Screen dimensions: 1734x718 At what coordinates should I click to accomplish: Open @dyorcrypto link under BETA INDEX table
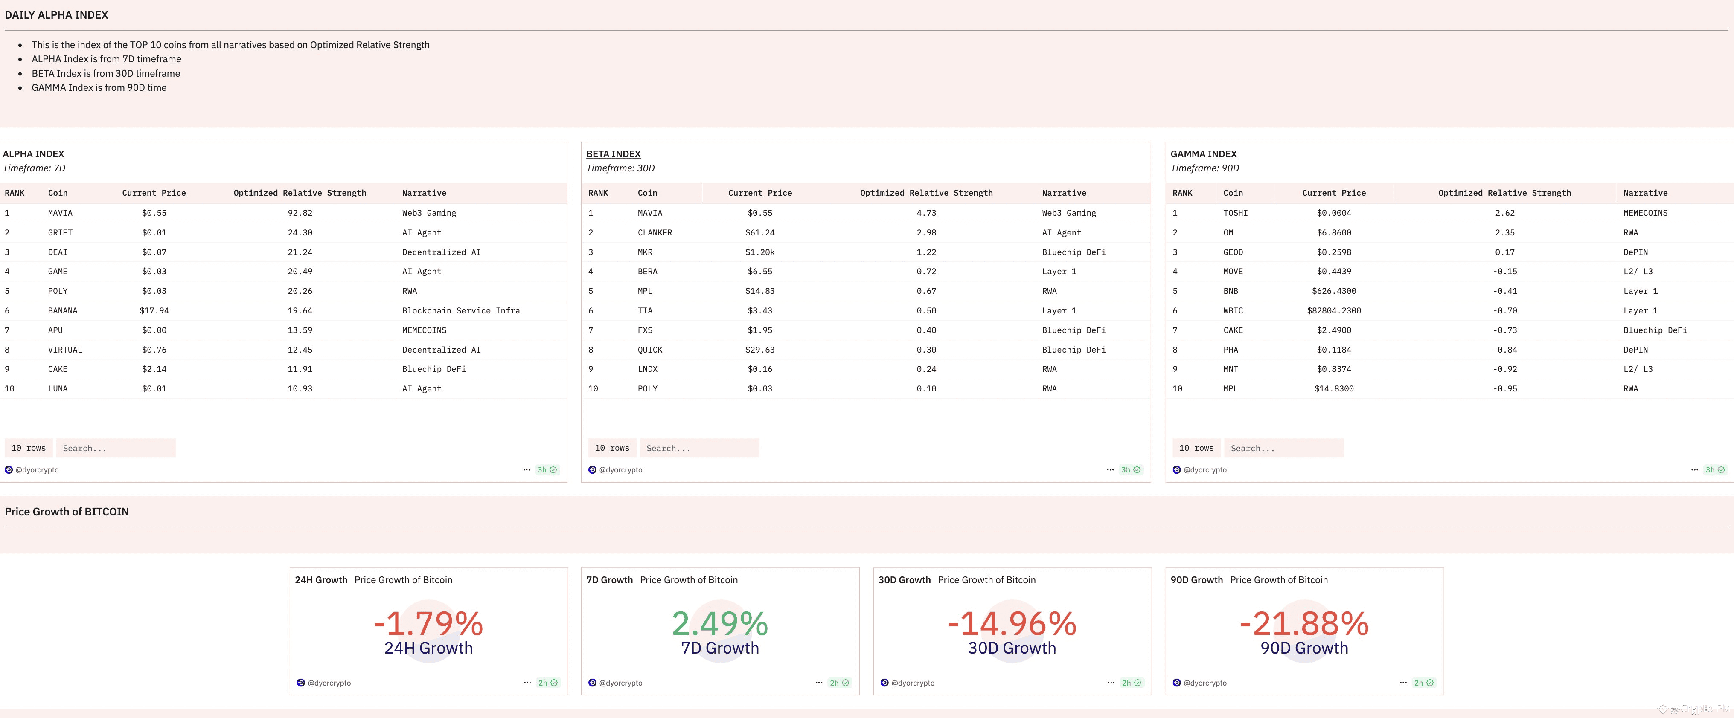(621, 470)
